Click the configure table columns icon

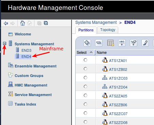click(x=110, y=43)
